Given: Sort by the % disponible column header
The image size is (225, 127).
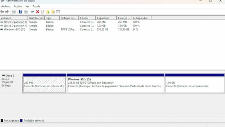Looking at the screenshot, I should tap(141, 18).
